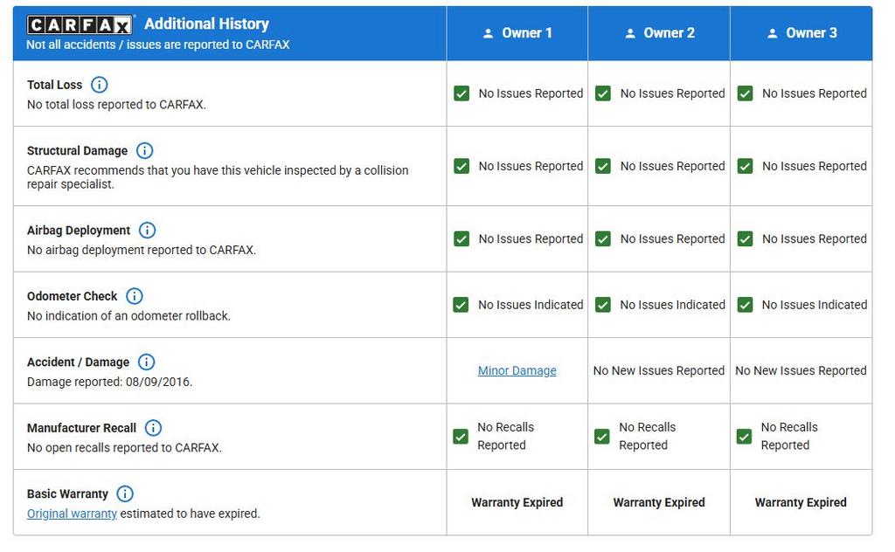Click Owner 1 Total Loss green checkmark

(461, 93)
